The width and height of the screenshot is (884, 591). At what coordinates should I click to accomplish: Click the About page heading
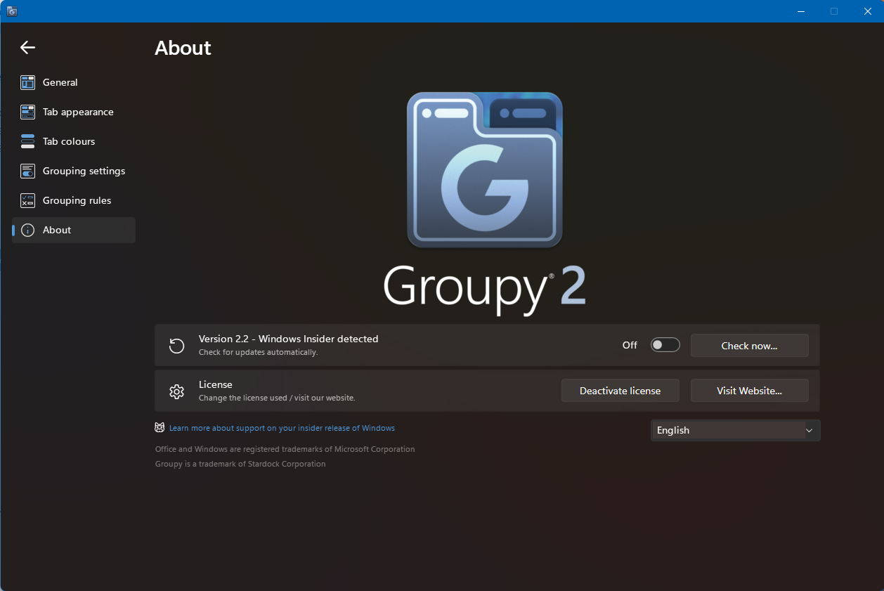tap(183, 48)
